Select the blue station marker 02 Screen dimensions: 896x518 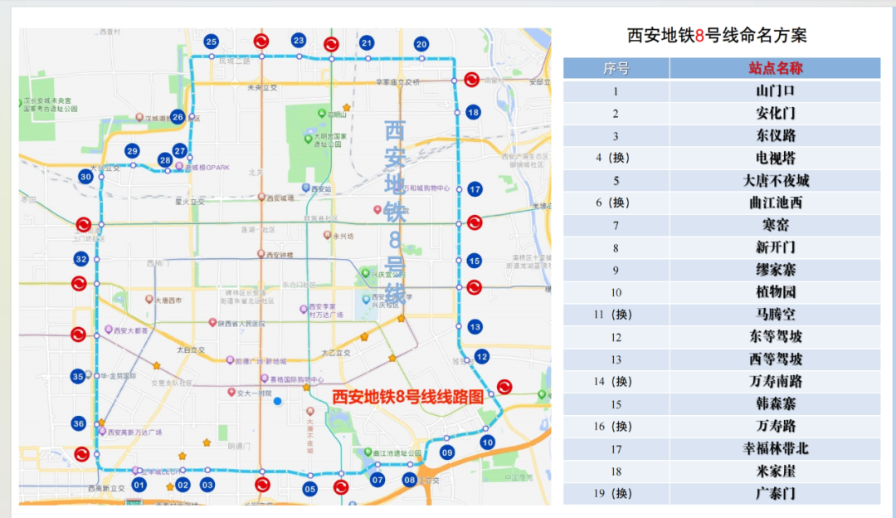[x=183, y=485]
